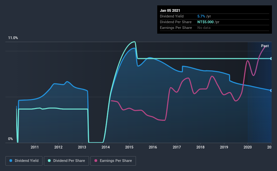Click the Past label on chart
The image size is (277, 171).
point(265,46)
